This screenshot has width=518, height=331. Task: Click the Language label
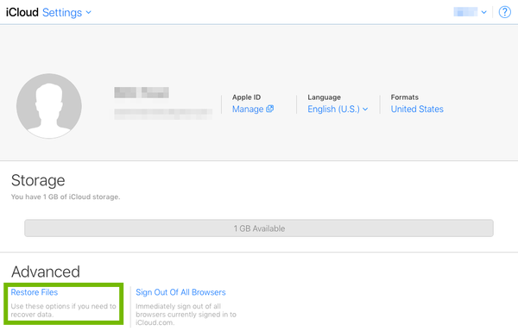[x=324, y=97]
